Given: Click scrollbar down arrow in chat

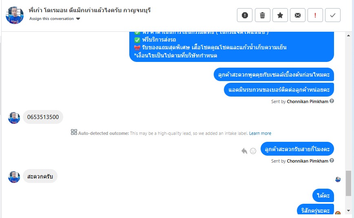Looking at the screenshot, I should 348,211.
